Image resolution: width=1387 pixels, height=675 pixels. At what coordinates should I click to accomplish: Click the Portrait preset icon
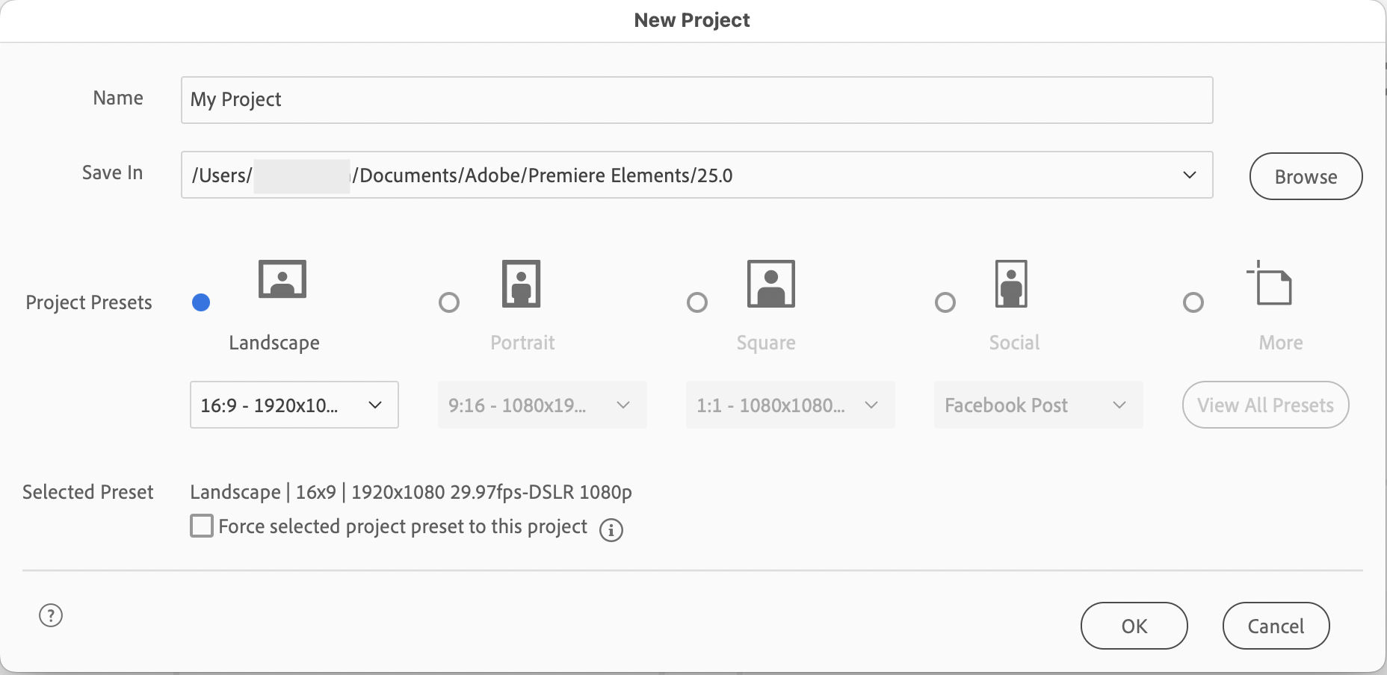pyautogui.click(x=522, y=282)
